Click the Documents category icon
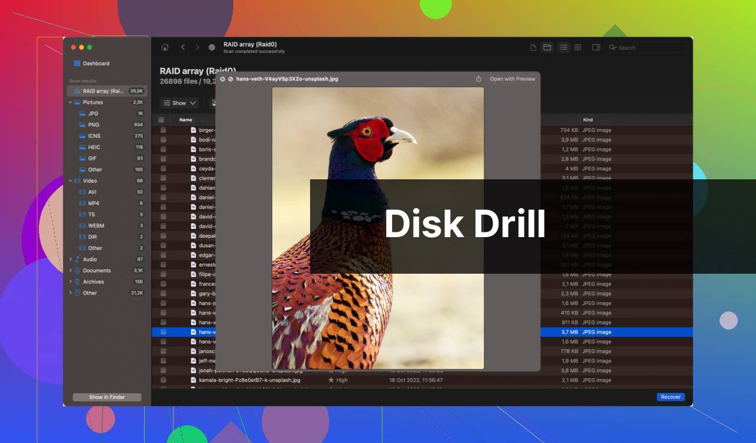This screenshot has height=443, width=756. [x=77, y=270]
